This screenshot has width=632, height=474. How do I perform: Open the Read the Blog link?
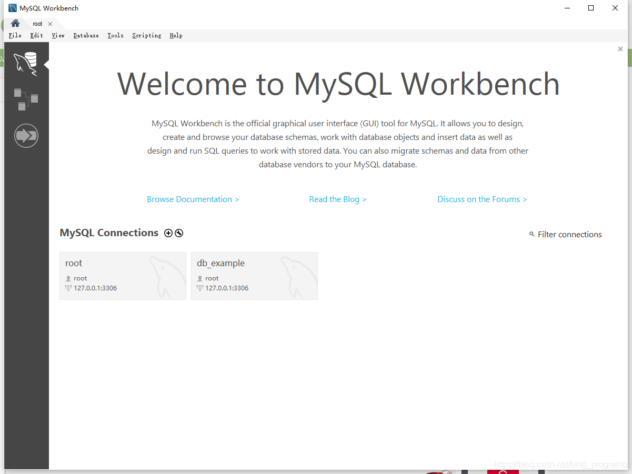337,199
